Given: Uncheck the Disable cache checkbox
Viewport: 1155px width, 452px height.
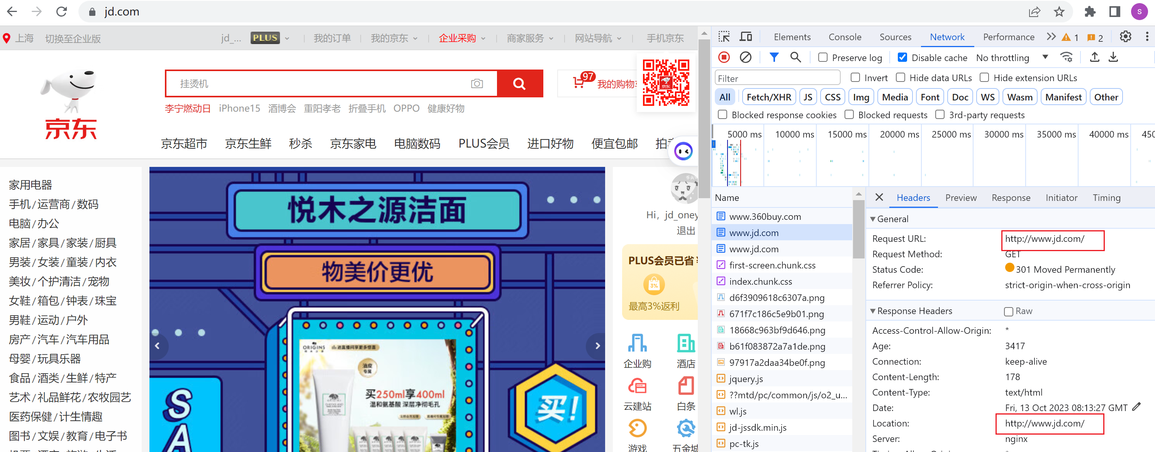Looking at the screenshot, I should click(x=902, y=58).
